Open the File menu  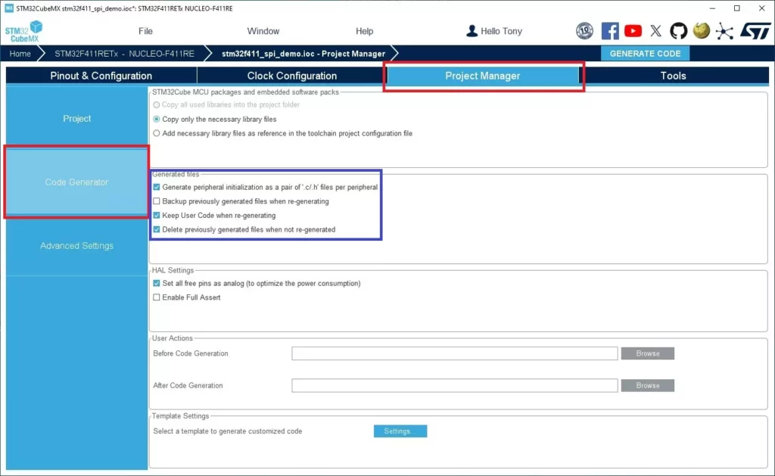pyautogui.click(x=145, y=31)
